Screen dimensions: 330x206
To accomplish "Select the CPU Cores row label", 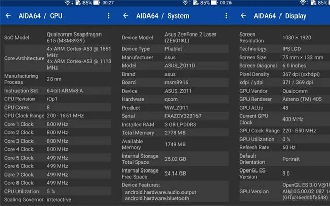I will (16, 108).
